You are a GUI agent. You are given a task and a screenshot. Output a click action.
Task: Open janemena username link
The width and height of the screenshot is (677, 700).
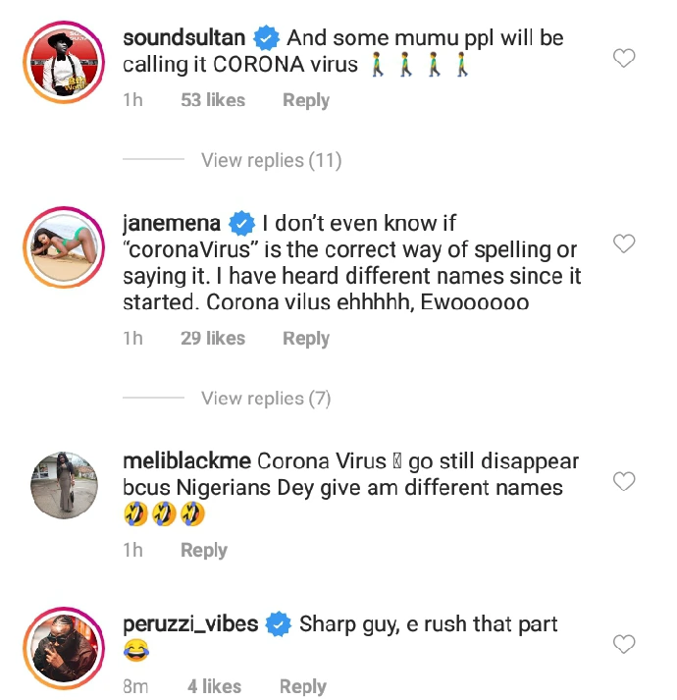click(x=172, y=223)
